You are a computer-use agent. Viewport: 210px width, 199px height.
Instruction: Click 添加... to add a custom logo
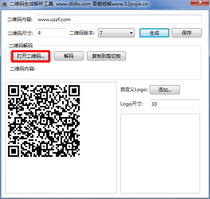165,90
